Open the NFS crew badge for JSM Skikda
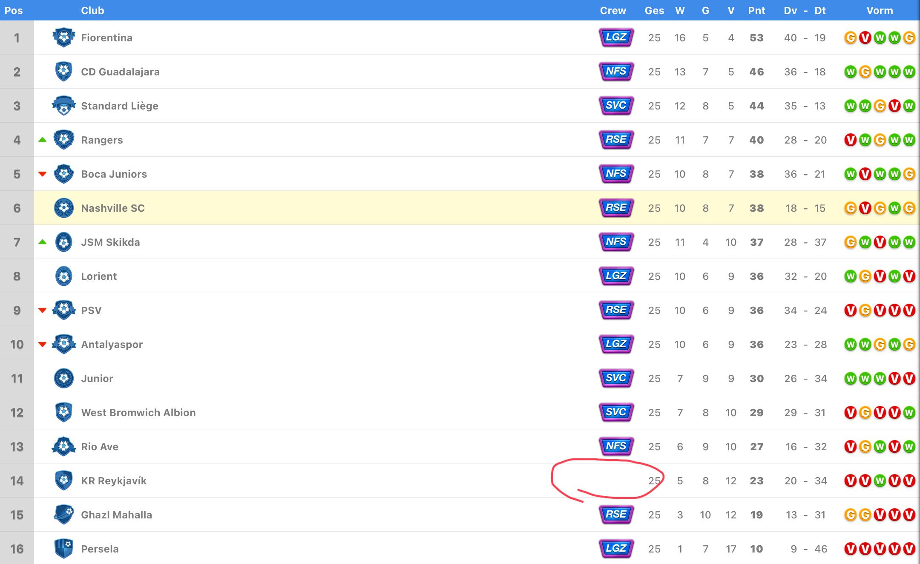This screenshot has height=564, width=920. (616, 242)
